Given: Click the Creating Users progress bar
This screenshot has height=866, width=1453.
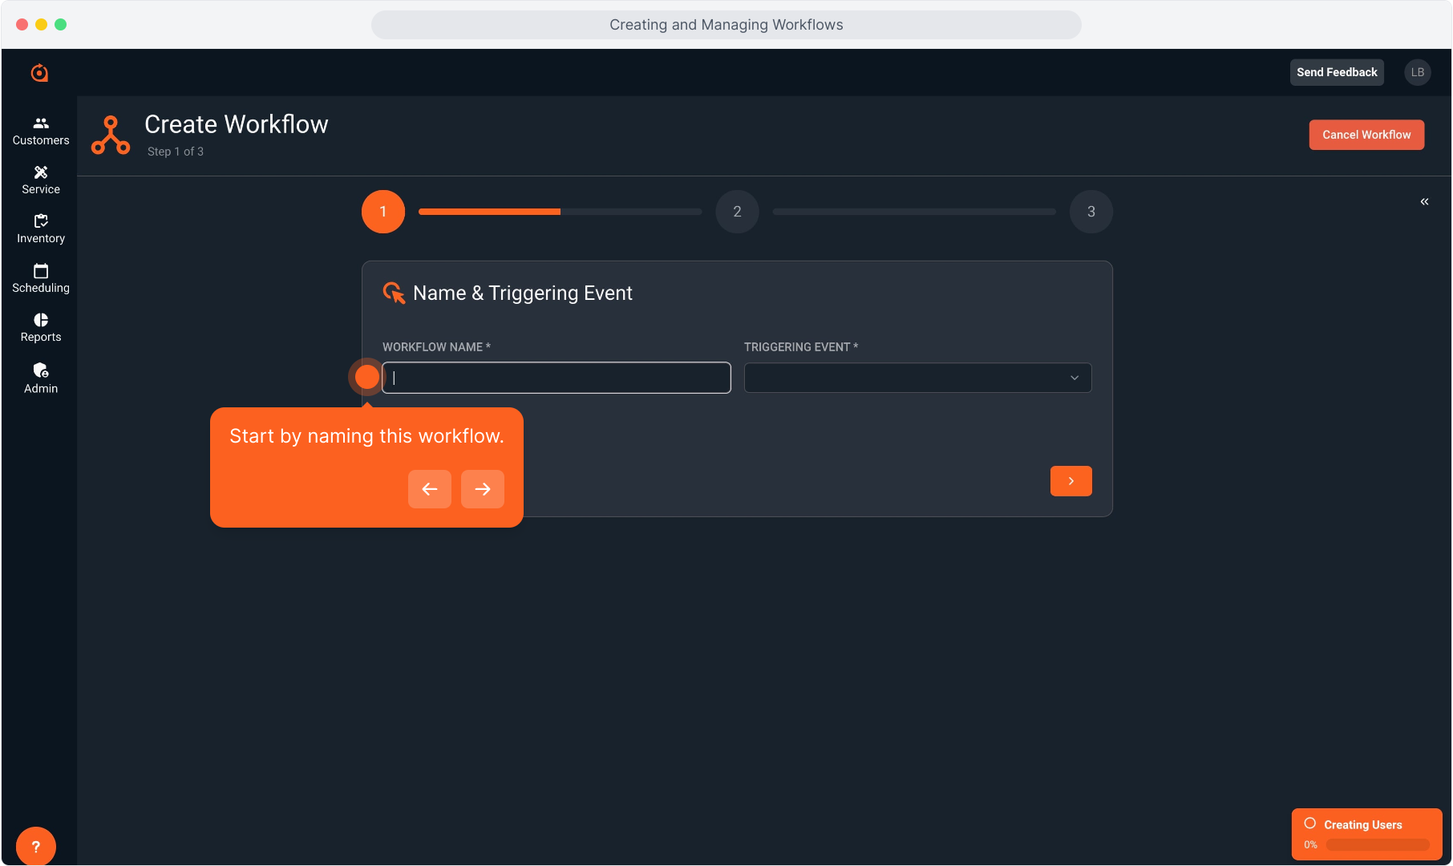Looking at the screenshot, I should pos(1377,844).
